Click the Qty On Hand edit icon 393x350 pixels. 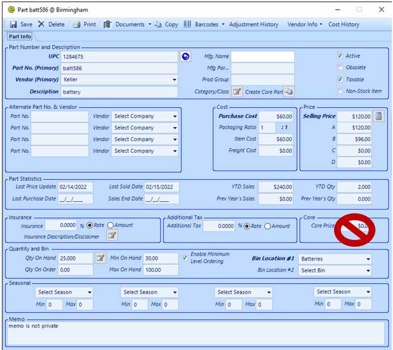[x=100, y=258]
